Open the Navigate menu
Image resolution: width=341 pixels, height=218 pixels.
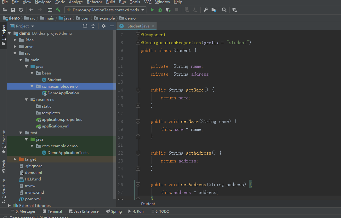(x=43, y=2)
